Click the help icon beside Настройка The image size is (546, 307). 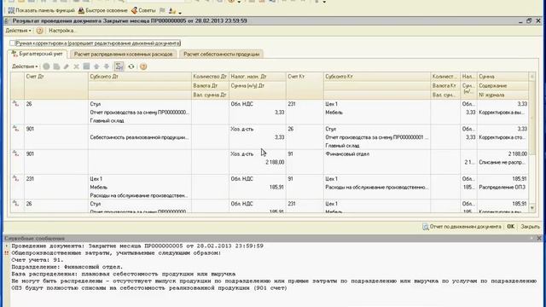coord(40,31)
